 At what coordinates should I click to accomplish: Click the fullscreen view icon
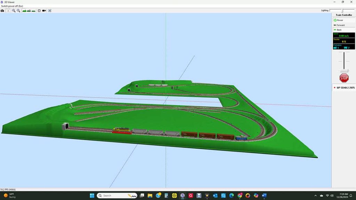(39, 10)
